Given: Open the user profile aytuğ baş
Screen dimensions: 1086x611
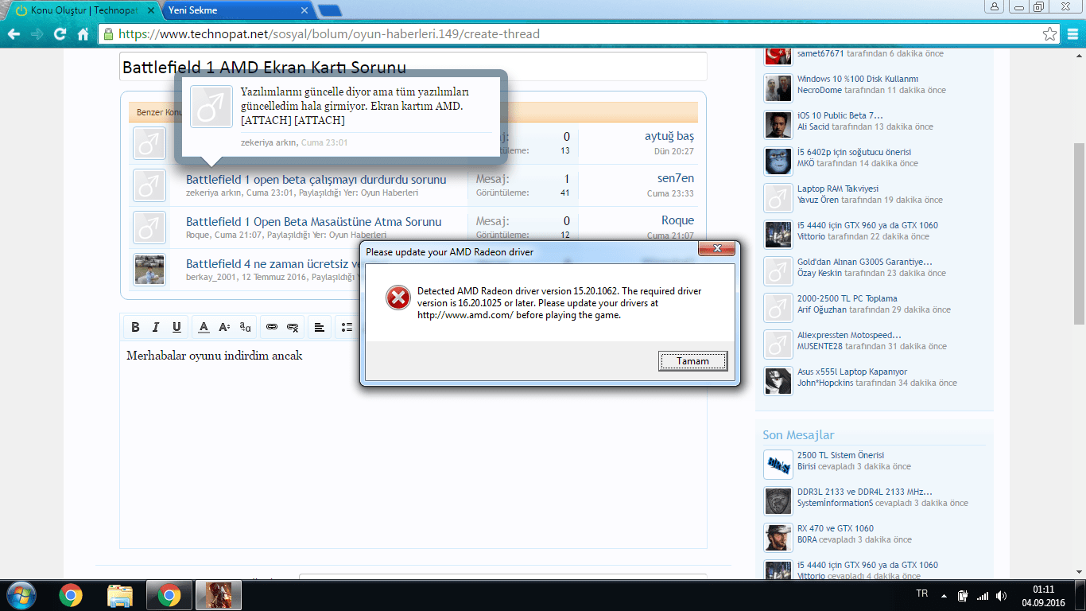Looking at the screenshot, I should [669, 136].
